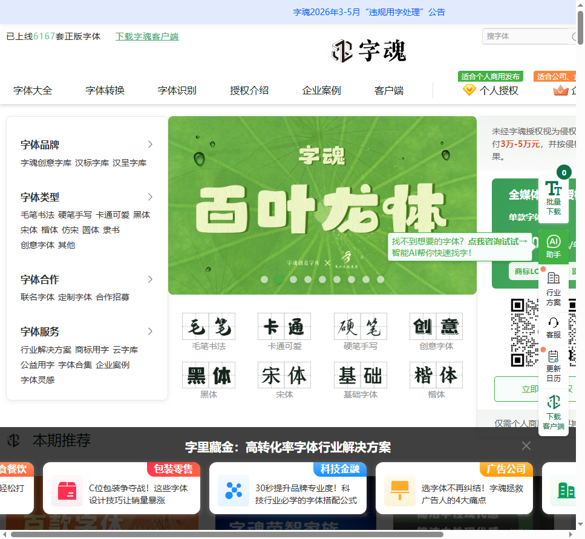Click the 毛笔书法 font category tile
The width and height of the screenshot is (585, 539).
pyautogui.click(x=209, y=332)
